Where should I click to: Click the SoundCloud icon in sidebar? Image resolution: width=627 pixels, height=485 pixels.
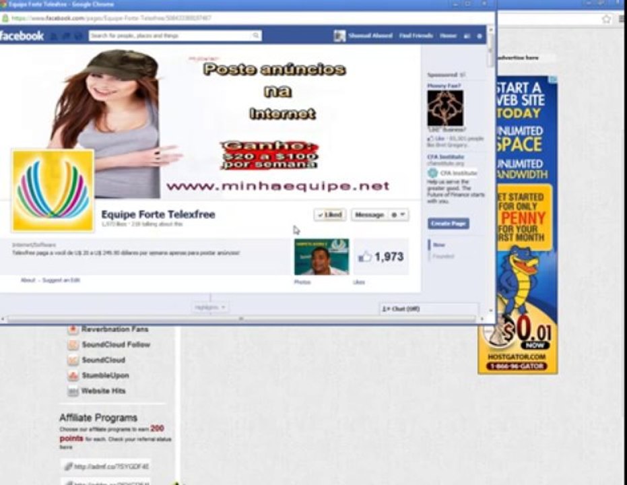point(73,360)
